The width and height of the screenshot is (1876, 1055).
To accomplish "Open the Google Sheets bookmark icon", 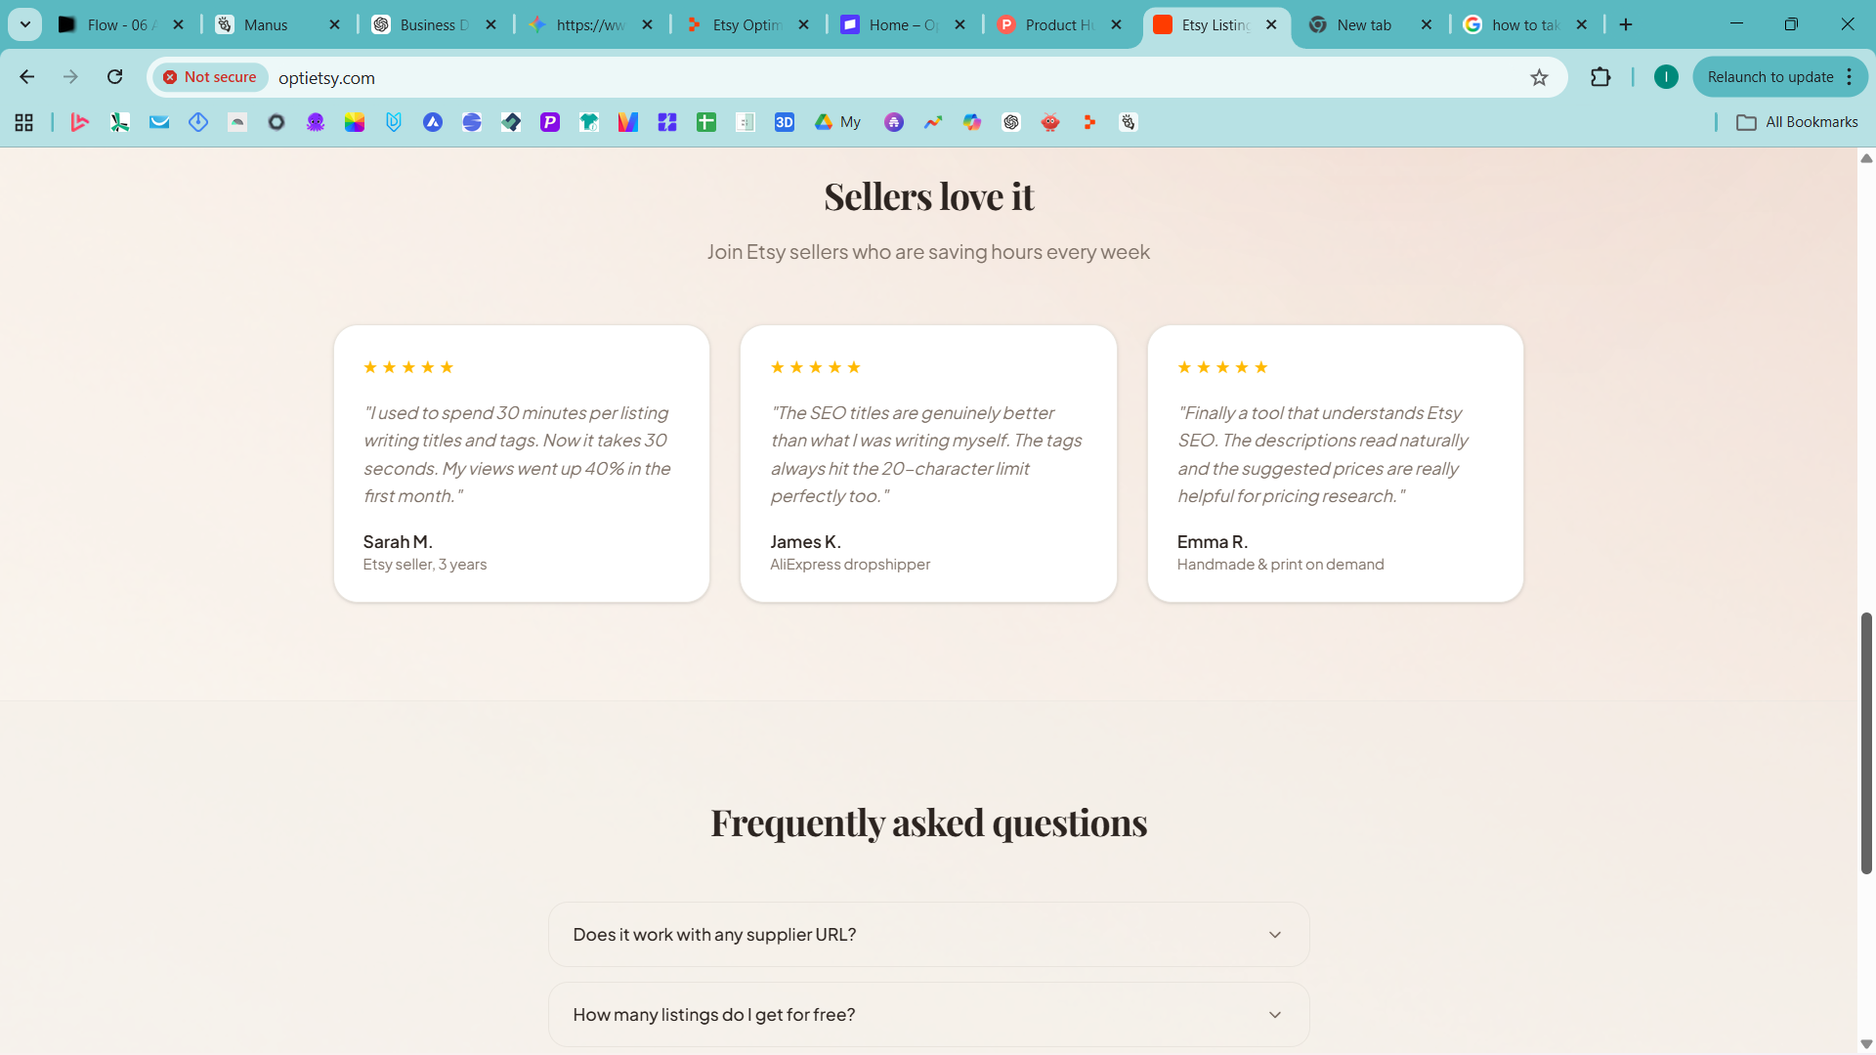I will click(x=706, y=122).
